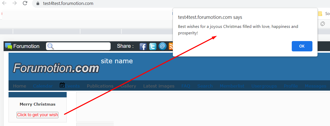Click the browser back arrow
The image size is (330, 126).
pos(4,3)
